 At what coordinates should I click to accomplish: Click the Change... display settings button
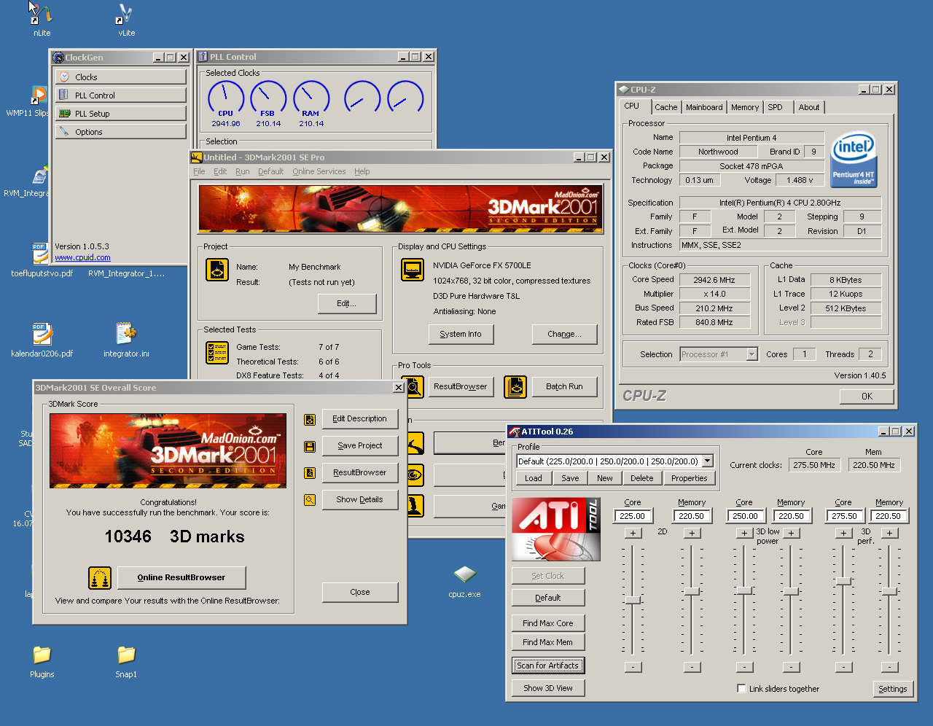coord(565,334)
